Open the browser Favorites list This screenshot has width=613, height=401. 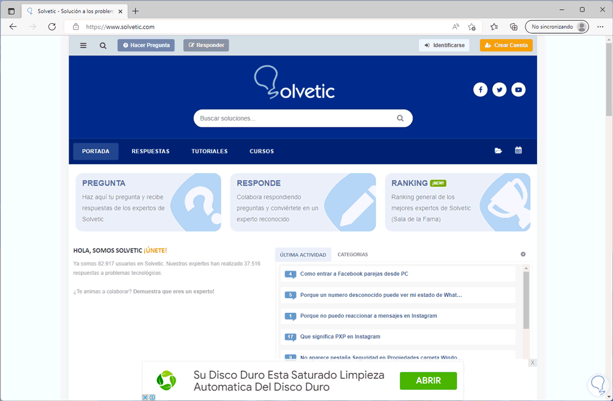coord(494,26)
